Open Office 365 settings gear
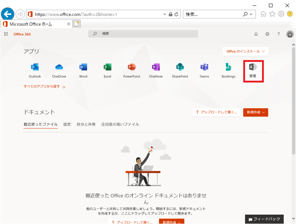 (x=267, y=34)
